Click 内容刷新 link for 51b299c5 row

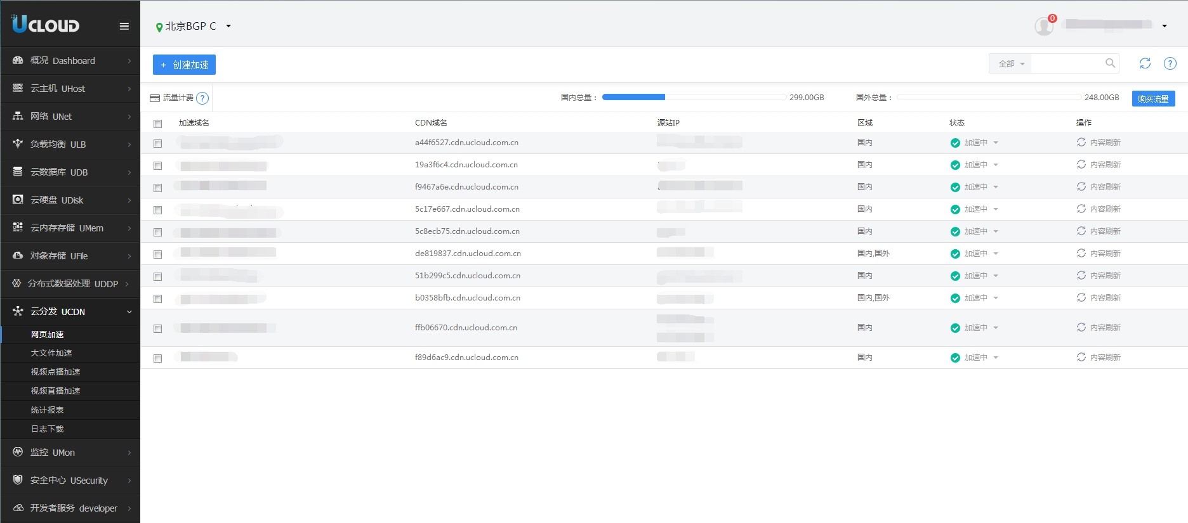[x=1105, y=276]
